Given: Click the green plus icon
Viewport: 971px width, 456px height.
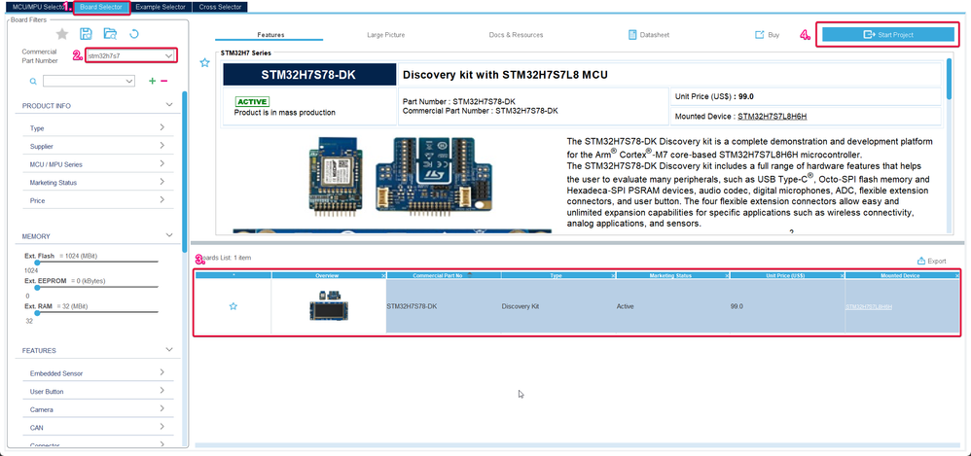Looking at the screenshot, I should point(153,81).
